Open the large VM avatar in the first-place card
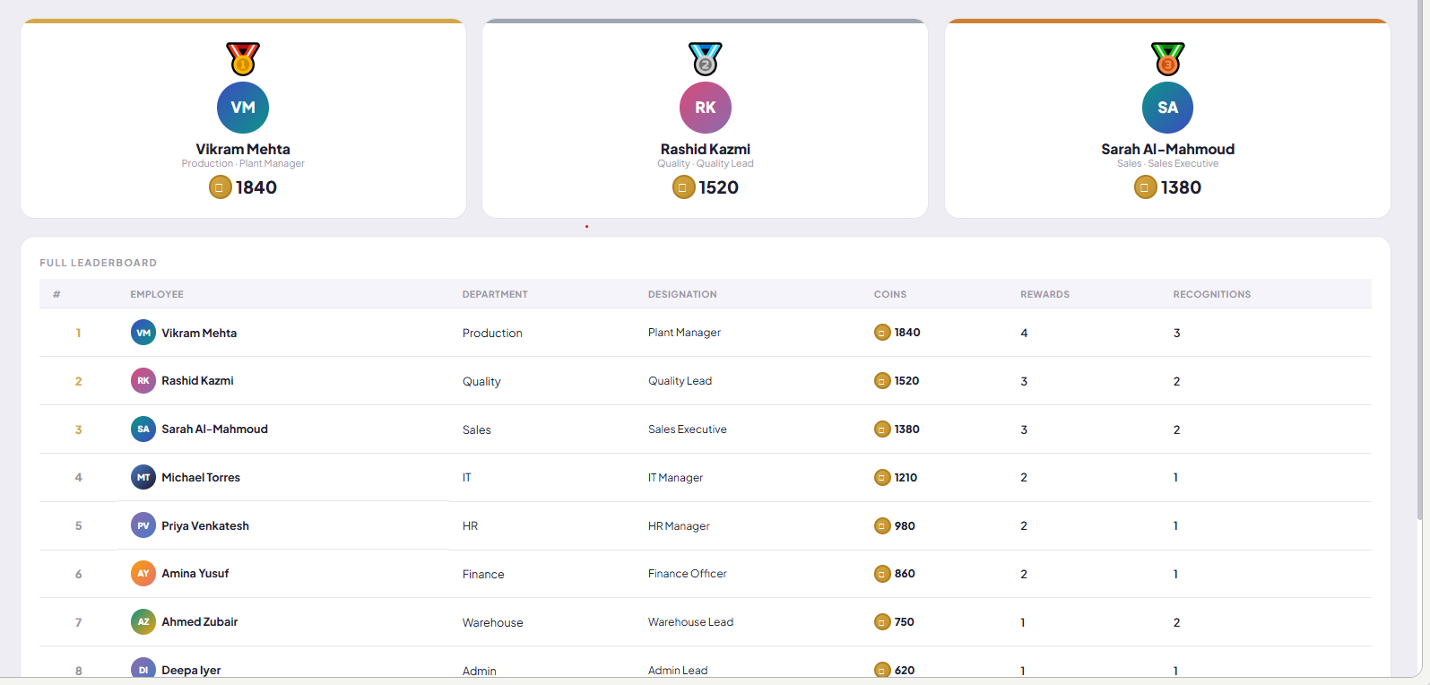This screenshot has height=685, width=1430. (x=243, y=108)
